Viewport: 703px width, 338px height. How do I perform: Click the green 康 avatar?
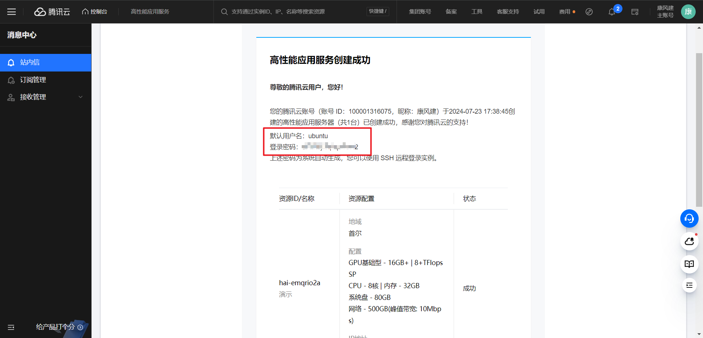point(688,12)
